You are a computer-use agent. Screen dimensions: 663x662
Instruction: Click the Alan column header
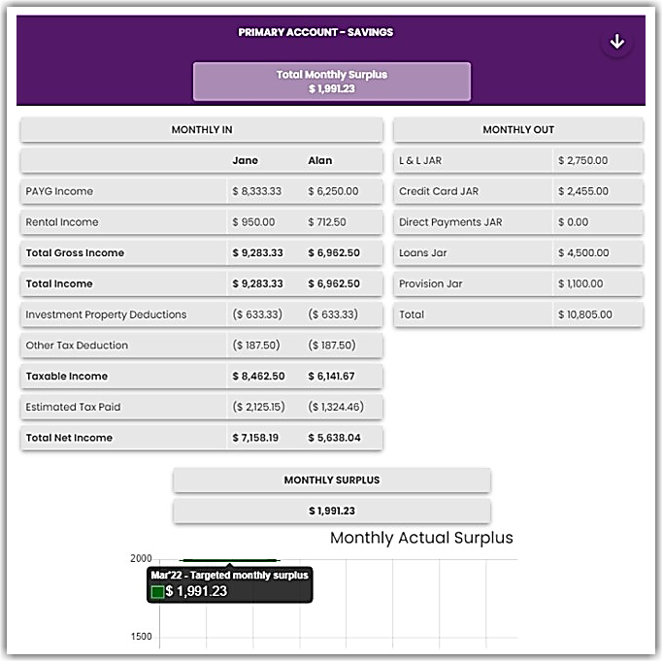coord(320,160)
